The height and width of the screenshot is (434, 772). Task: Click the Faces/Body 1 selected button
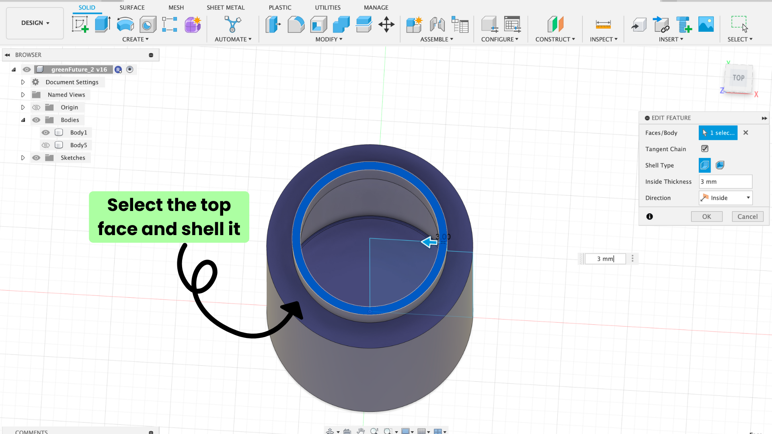(718, 133)
